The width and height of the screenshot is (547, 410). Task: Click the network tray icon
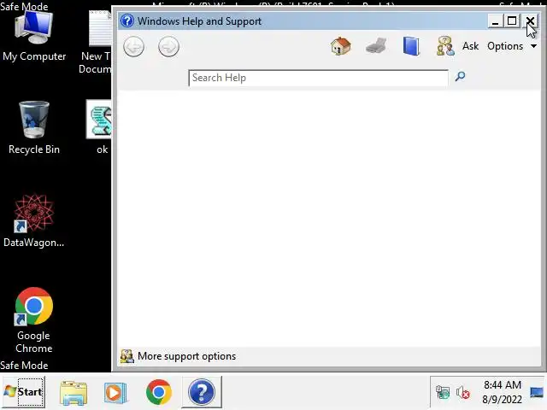443,393
